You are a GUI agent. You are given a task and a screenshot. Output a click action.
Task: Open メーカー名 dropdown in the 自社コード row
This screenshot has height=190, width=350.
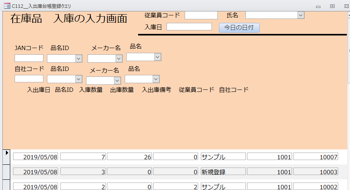coord(117,80)
